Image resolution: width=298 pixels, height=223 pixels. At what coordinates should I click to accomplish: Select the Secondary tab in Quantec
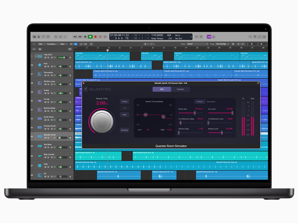point(211,102)
